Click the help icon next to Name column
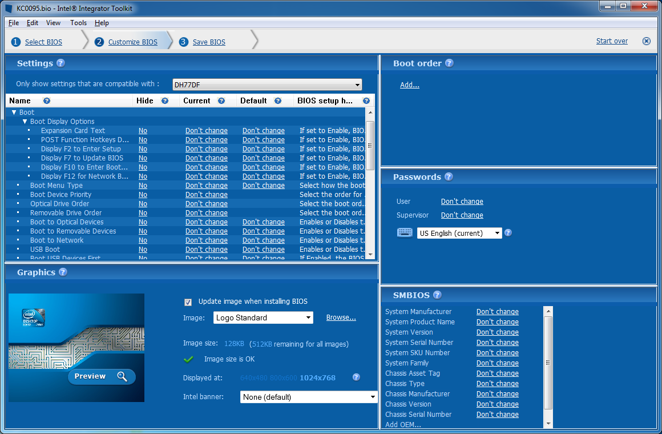The height and width of the screenshot is (434, 662). [47, 101]
